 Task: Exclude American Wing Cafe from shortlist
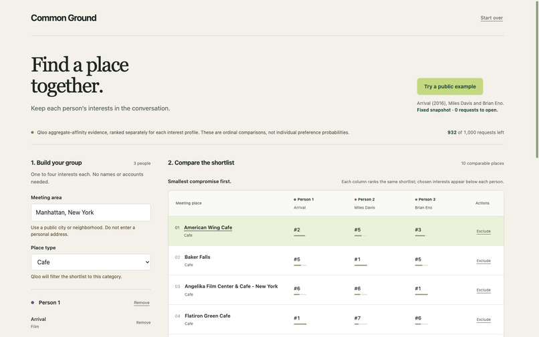point(483,231)
